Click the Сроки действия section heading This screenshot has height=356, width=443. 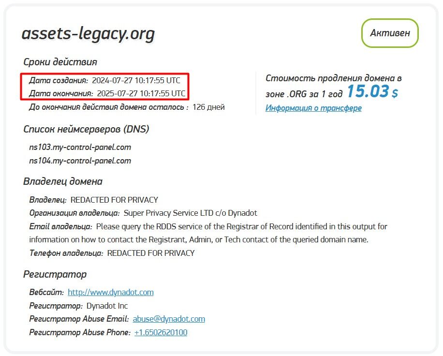pos(60,62)
